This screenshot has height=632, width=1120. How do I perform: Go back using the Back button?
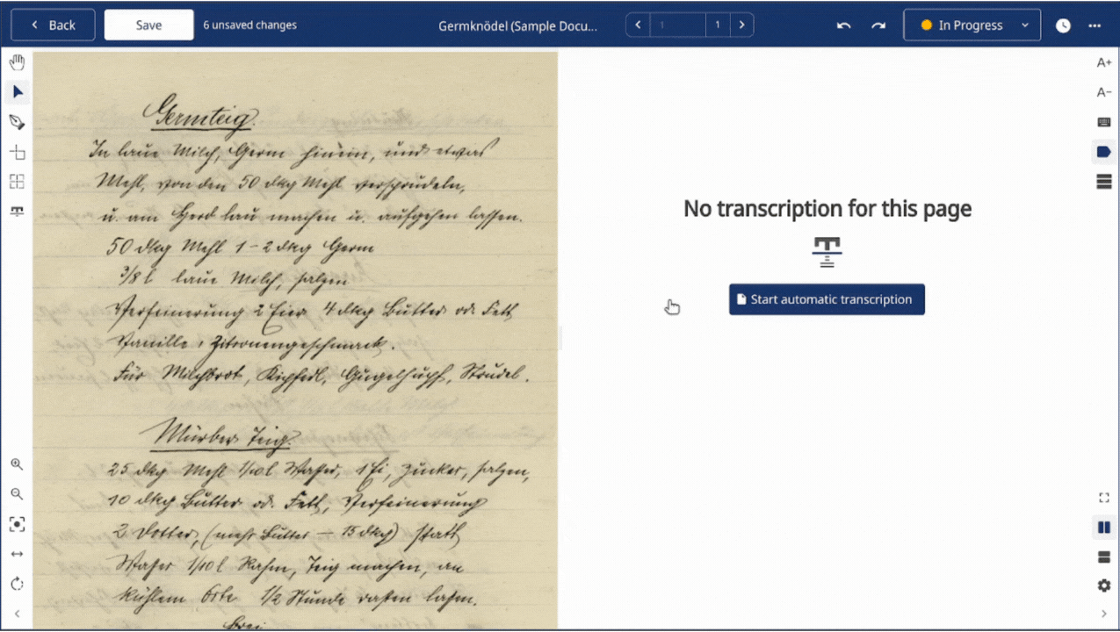(52, 25)
